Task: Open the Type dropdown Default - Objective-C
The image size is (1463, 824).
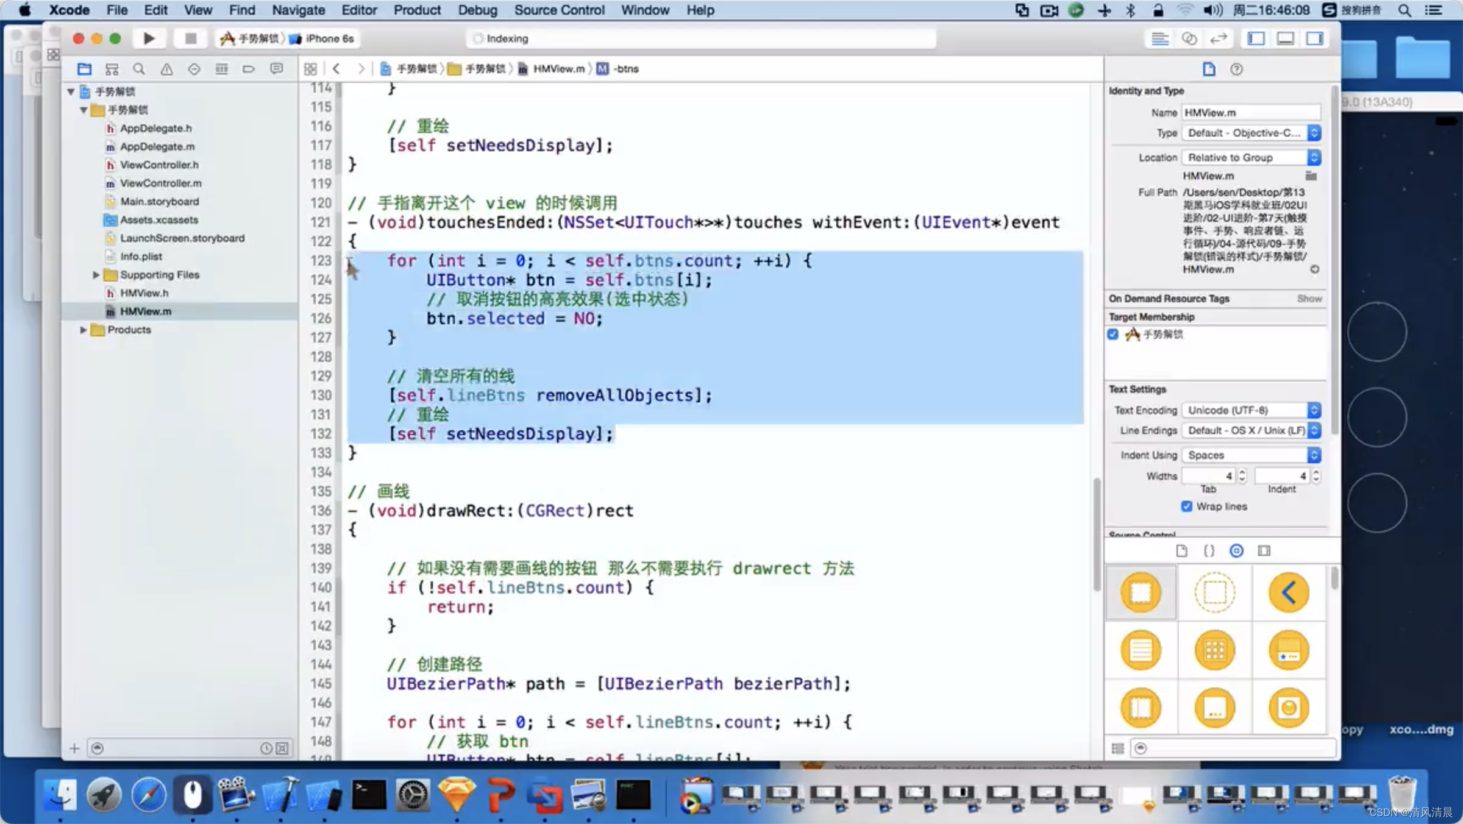Action: 1251,133
